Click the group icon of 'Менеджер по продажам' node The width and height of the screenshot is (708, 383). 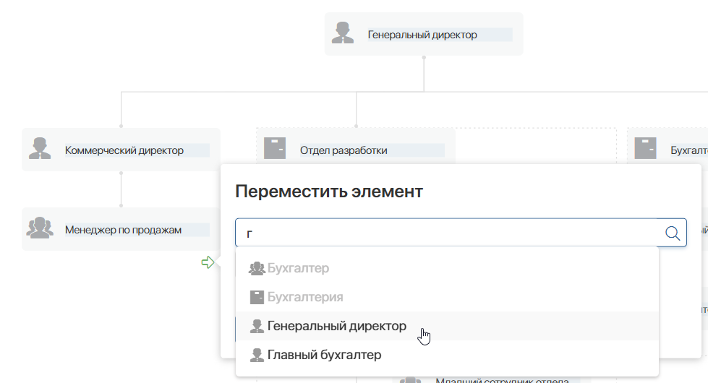(40, 228)
